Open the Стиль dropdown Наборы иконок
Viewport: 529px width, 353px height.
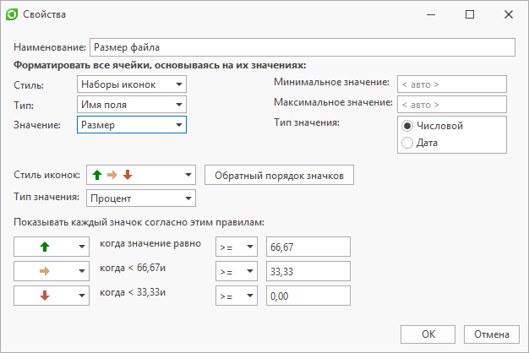click(132, 84)
